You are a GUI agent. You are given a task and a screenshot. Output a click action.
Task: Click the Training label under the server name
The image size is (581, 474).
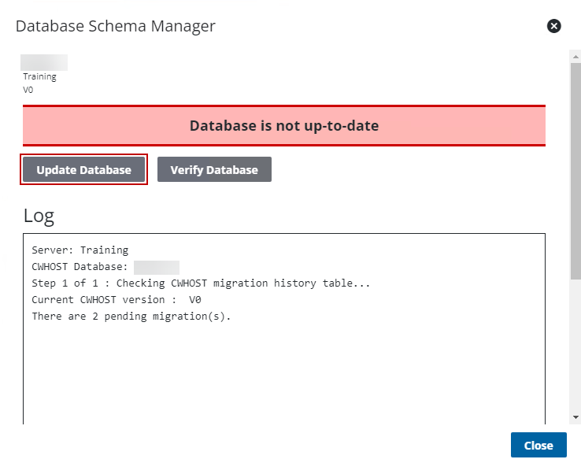39,76
